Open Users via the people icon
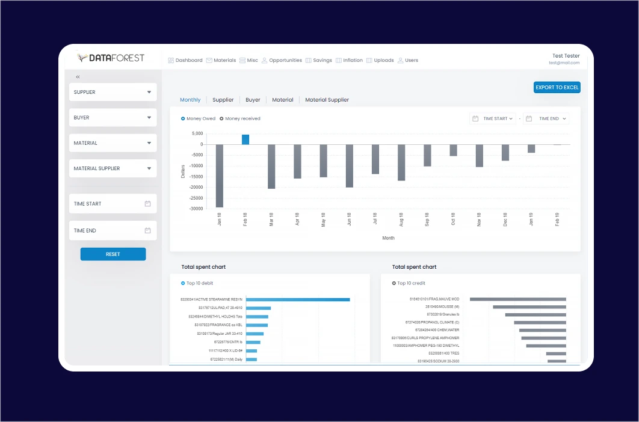Viewport: 639px width, 422px height. pyautogui.click(x=399, y=60)
